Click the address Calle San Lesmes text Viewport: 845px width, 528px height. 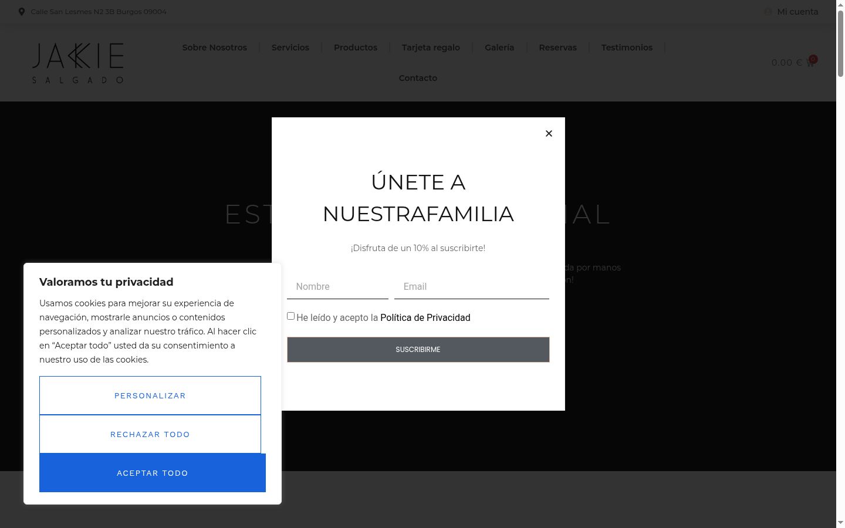[x=99, y=12]
